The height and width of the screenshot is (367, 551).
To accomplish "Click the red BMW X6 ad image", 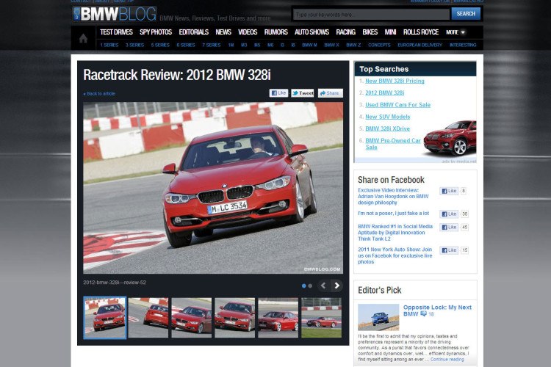I will pyautogui.click(x=450, y=138).
